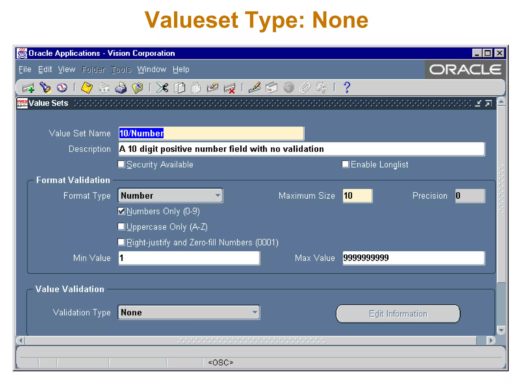This screenshot has width=513, height=384.
Task: Click the Description input field
Action: [x=302, y=149]
